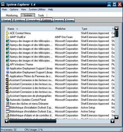Sort list by the Publisher column header
The width and height of the screenshot is (123, 132).
click(x=66, y=29)
